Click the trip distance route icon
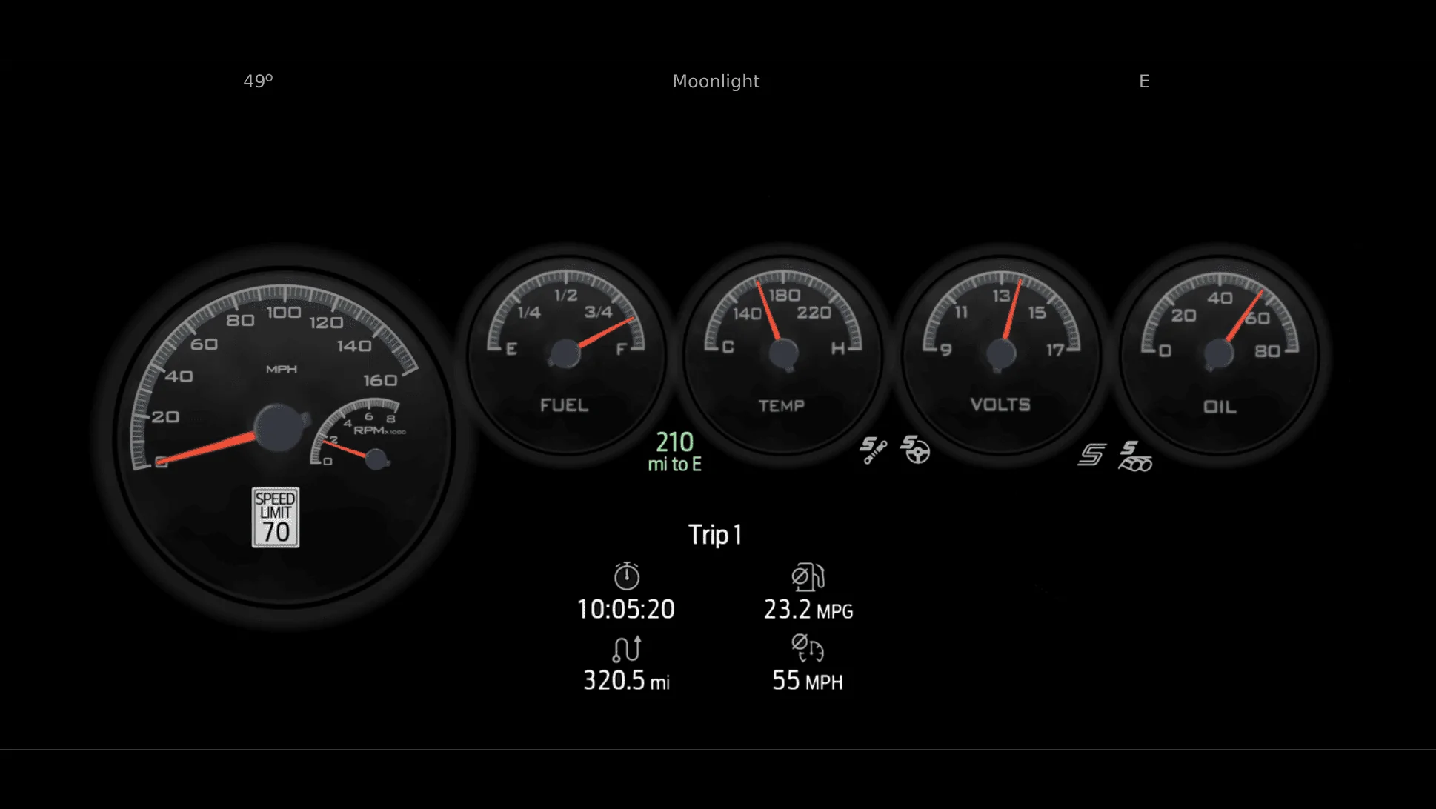The width and height of the screenshot is (1436, 809). point(627,649)
